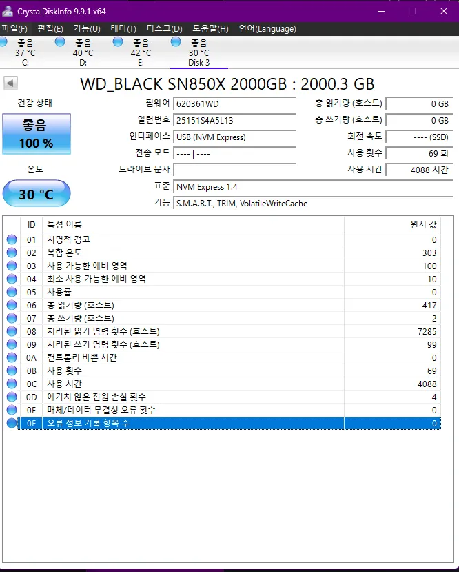Click the status orb of attribute 06
The image size is (459, 572).
pos(12,305)
